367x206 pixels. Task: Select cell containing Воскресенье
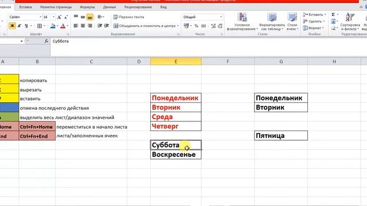coord(176,154)
